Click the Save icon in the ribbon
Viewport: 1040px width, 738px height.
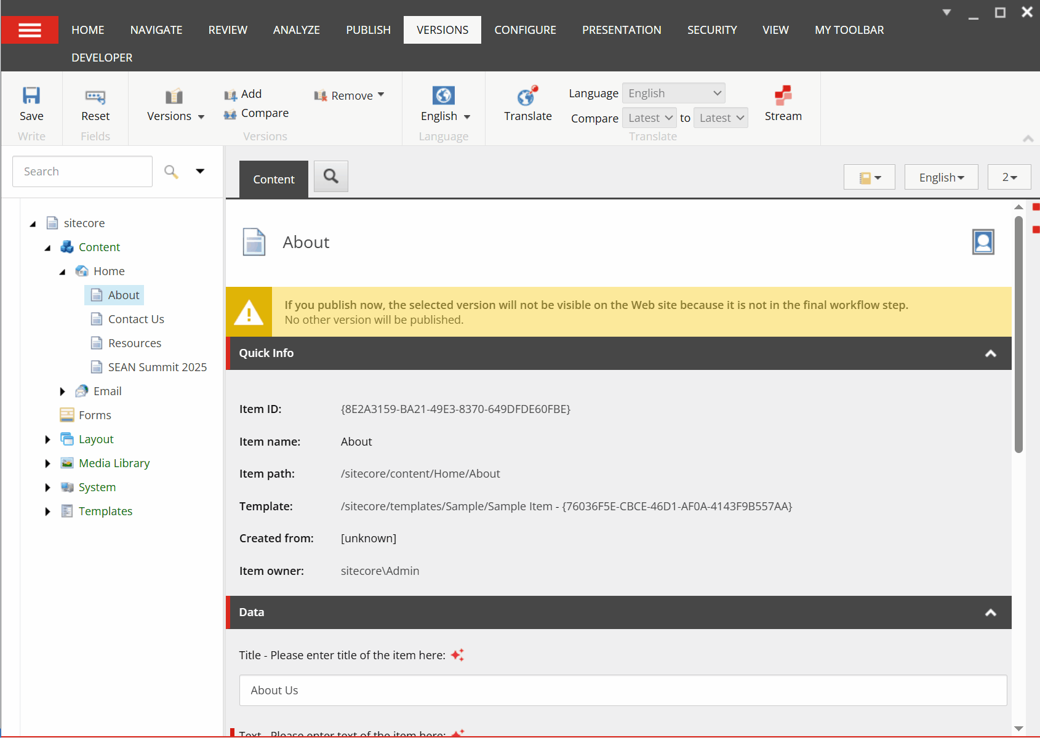tap(31, 96)
